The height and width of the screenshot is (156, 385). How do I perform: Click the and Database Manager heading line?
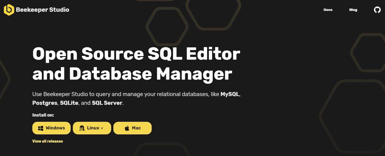(x=132, y=73)
